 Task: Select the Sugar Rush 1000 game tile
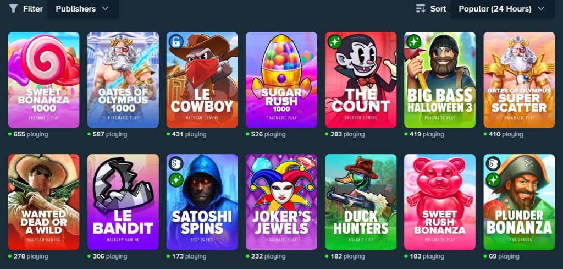[281, 80]
